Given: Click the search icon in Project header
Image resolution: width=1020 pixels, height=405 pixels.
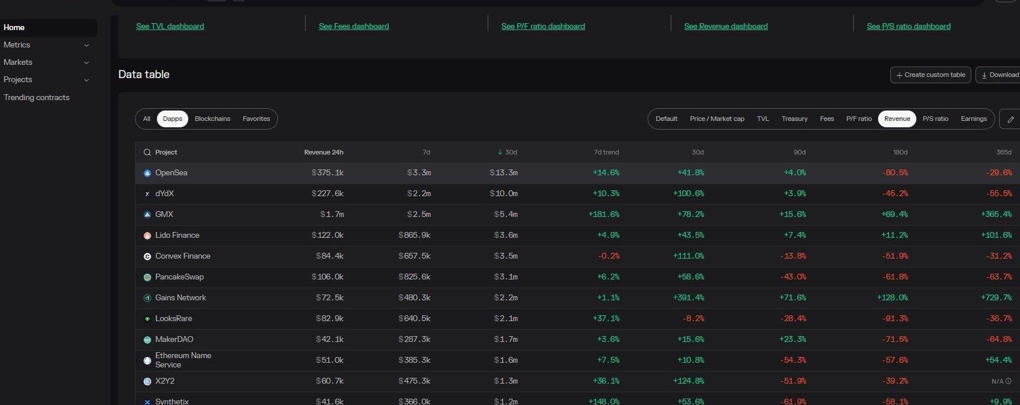Looking at the screenshot, I should click(147, 153).
